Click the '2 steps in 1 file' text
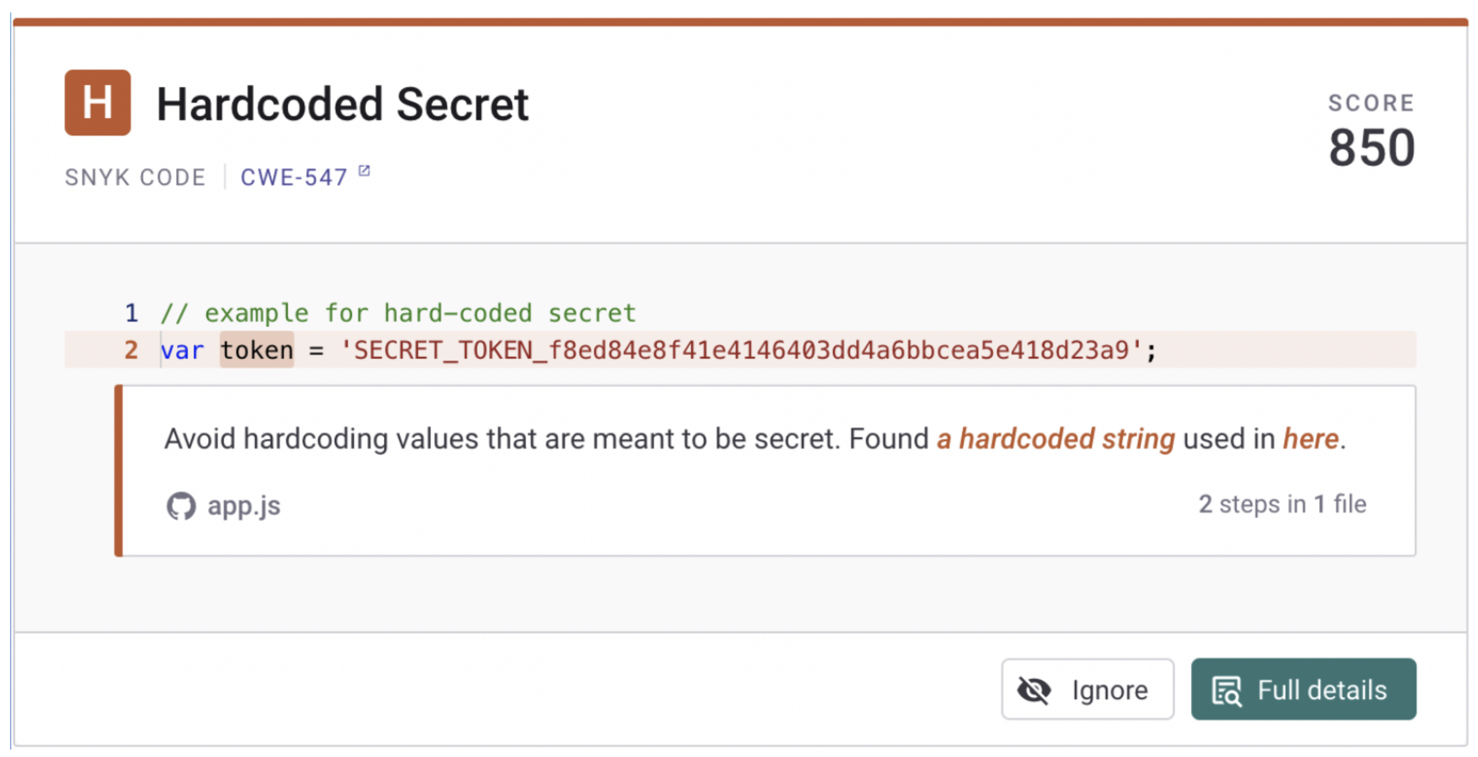The width and height of the screenshot is (1478, 757). (x=1282, y=505)
